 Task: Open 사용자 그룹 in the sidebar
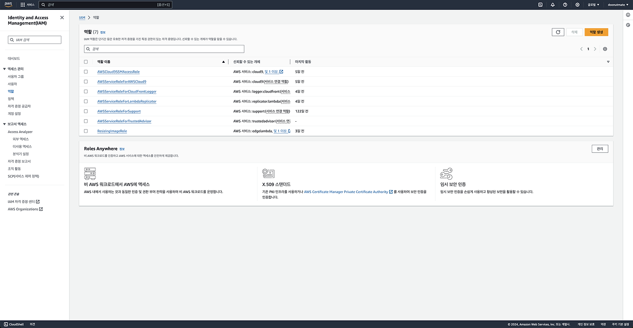pos(16,77)
